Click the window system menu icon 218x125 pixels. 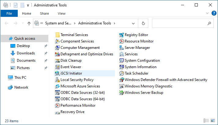click(6, 5)
